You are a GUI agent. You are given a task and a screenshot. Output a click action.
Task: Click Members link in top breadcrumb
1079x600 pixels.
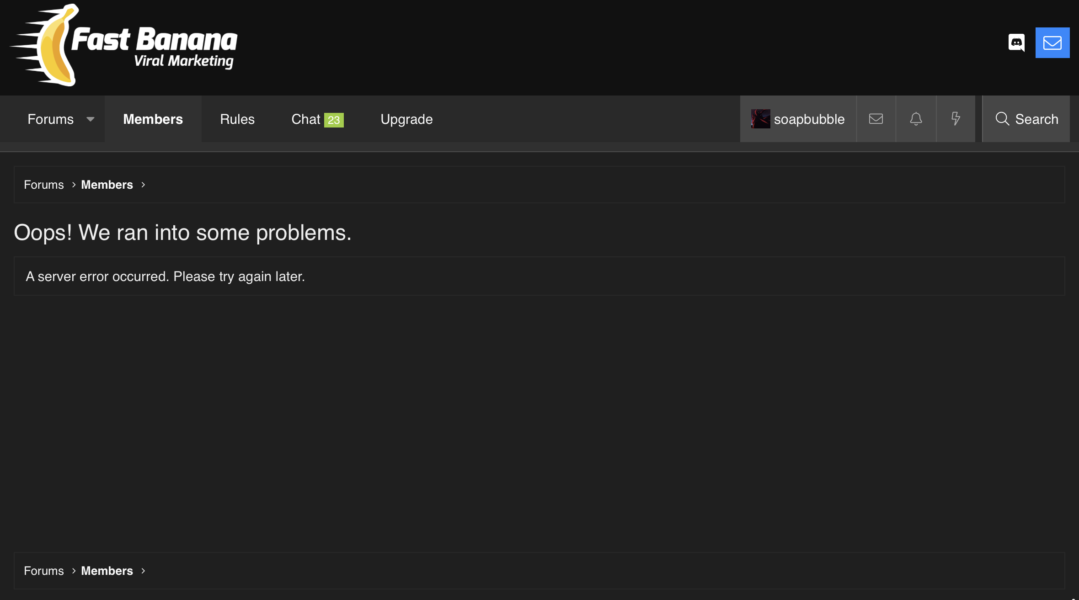click(x=107, y=185)
